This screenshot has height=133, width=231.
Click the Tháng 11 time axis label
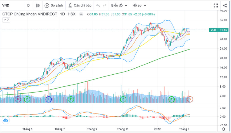(x=122, y=129)
